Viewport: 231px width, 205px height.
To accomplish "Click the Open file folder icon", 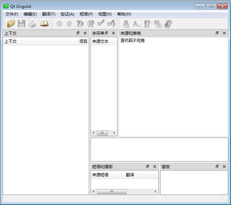I will pyautogui.click(x=11, y=23).
